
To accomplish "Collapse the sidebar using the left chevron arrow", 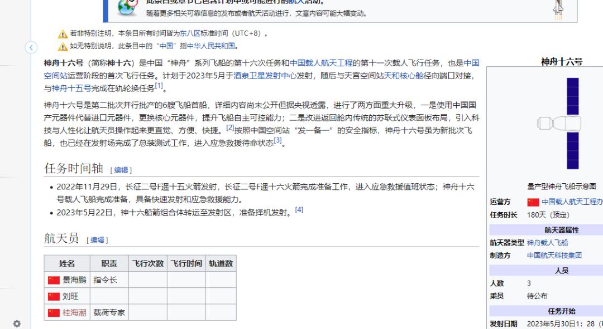I will (31, 48).
